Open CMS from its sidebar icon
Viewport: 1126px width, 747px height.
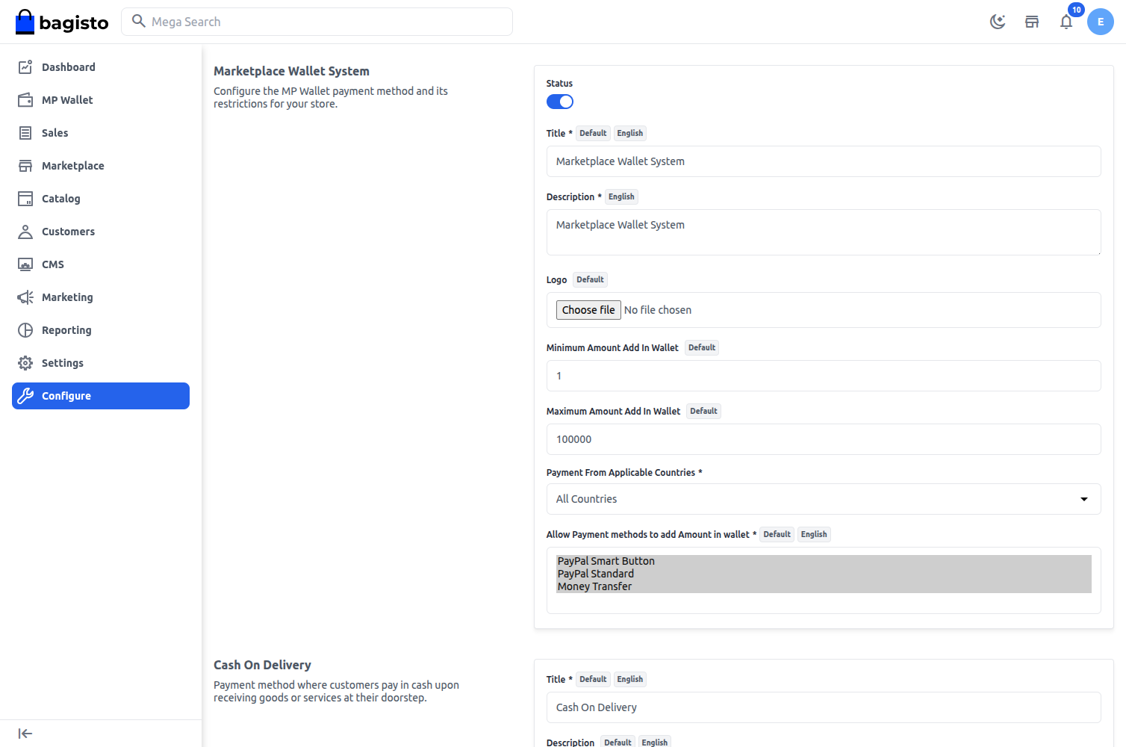tap(25, 264)
